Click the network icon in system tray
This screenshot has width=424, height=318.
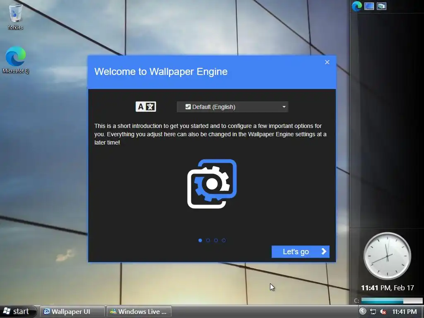373,311
